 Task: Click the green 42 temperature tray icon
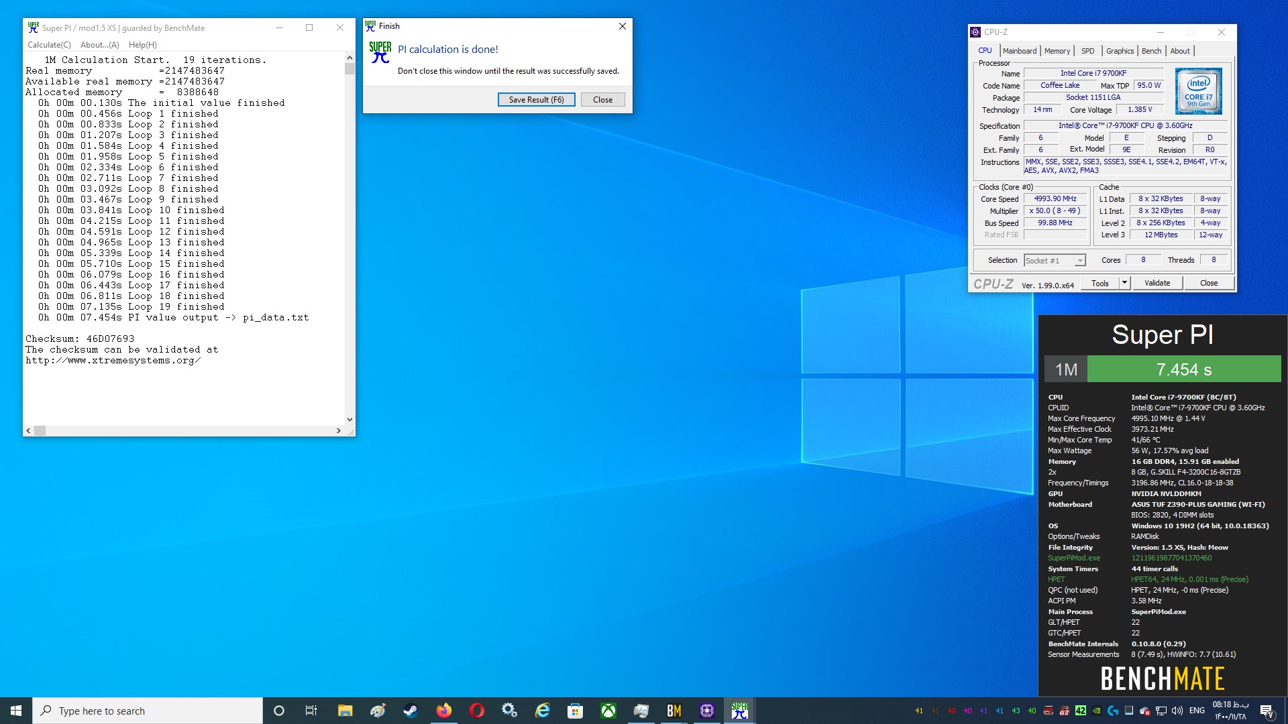1081,711
